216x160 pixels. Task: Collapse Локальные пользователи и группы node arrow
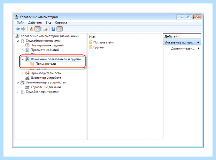click(x=23, y=59)
